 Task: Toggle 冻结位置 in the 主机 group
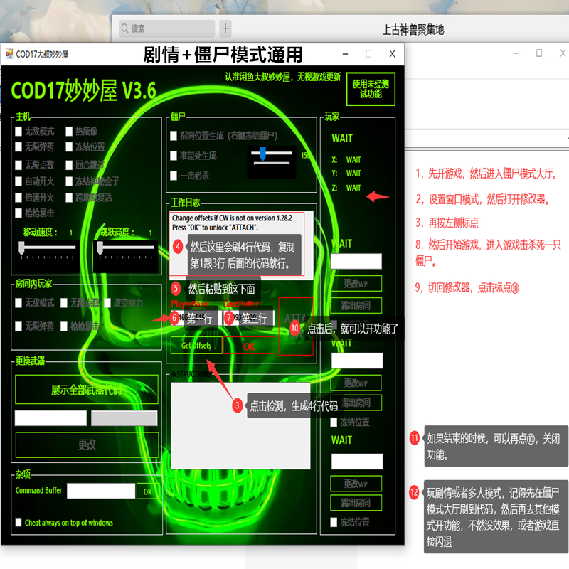[x=69, y=147]
